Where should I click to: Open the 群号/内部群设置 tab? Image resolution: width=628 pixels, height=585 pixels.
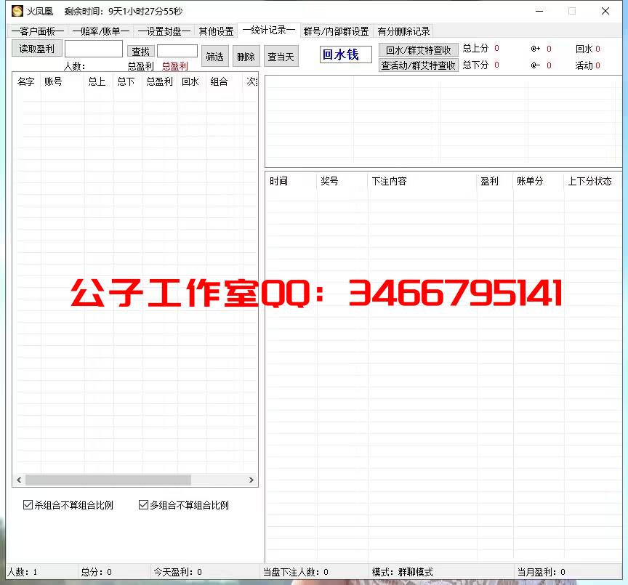point(337,31)
